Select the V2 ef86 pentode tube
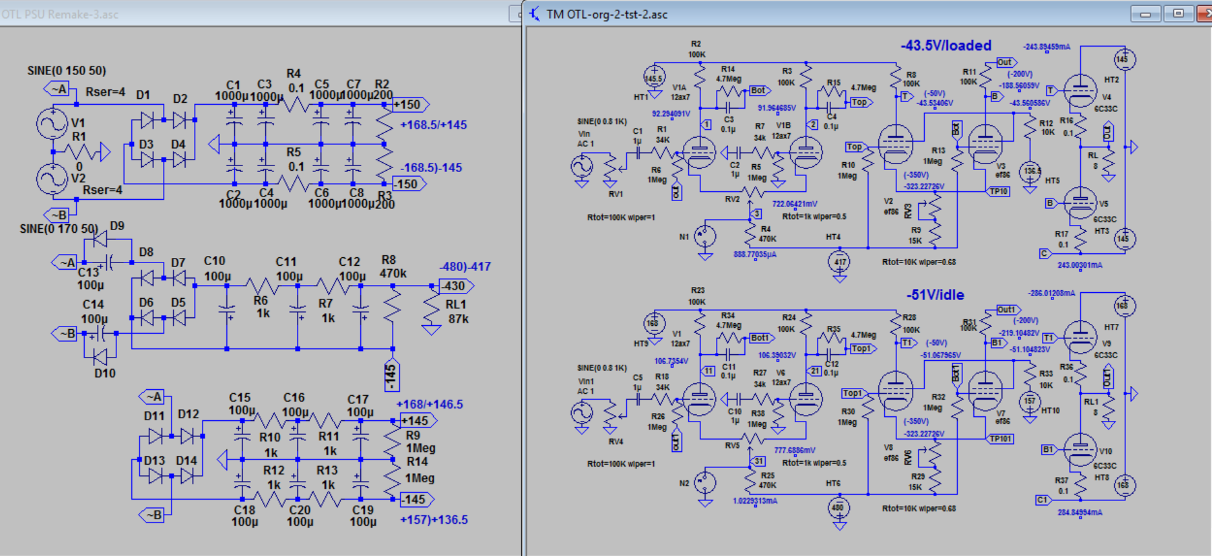The height and width of the screenshot is (556, 1212). click(x=896, y=144)
